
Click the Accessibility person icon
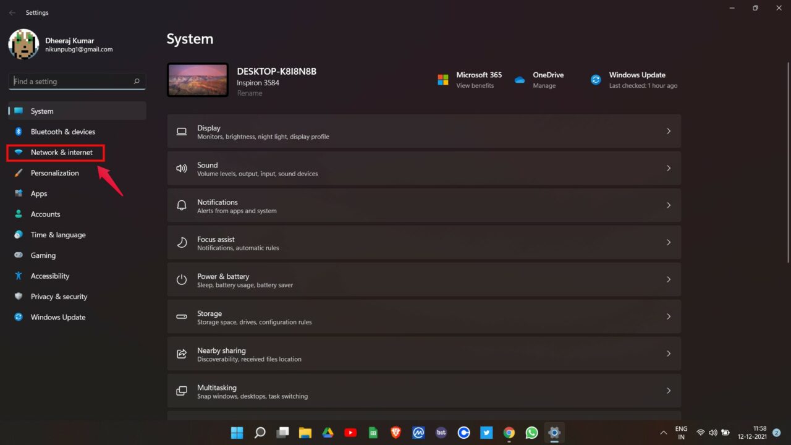19,276
